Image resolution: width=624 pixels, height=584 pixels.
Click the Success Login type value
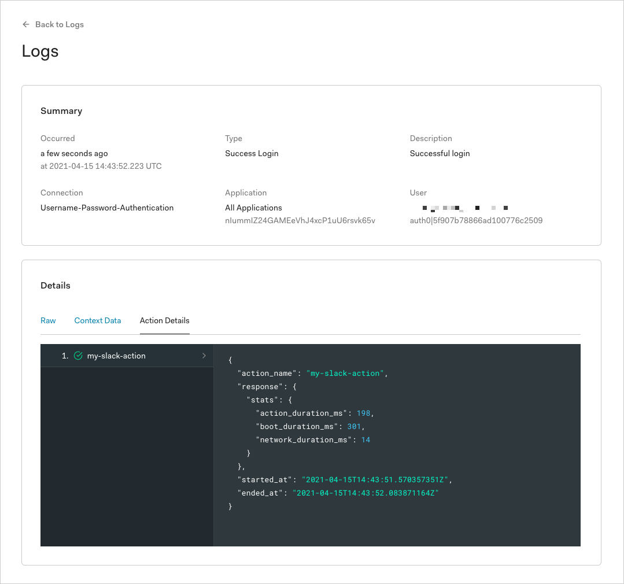252,153
